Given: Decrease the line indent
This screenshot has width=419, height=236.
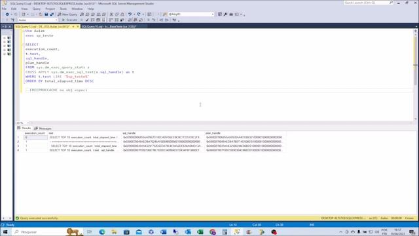Looking at the screenshot, I should point(161,20).
